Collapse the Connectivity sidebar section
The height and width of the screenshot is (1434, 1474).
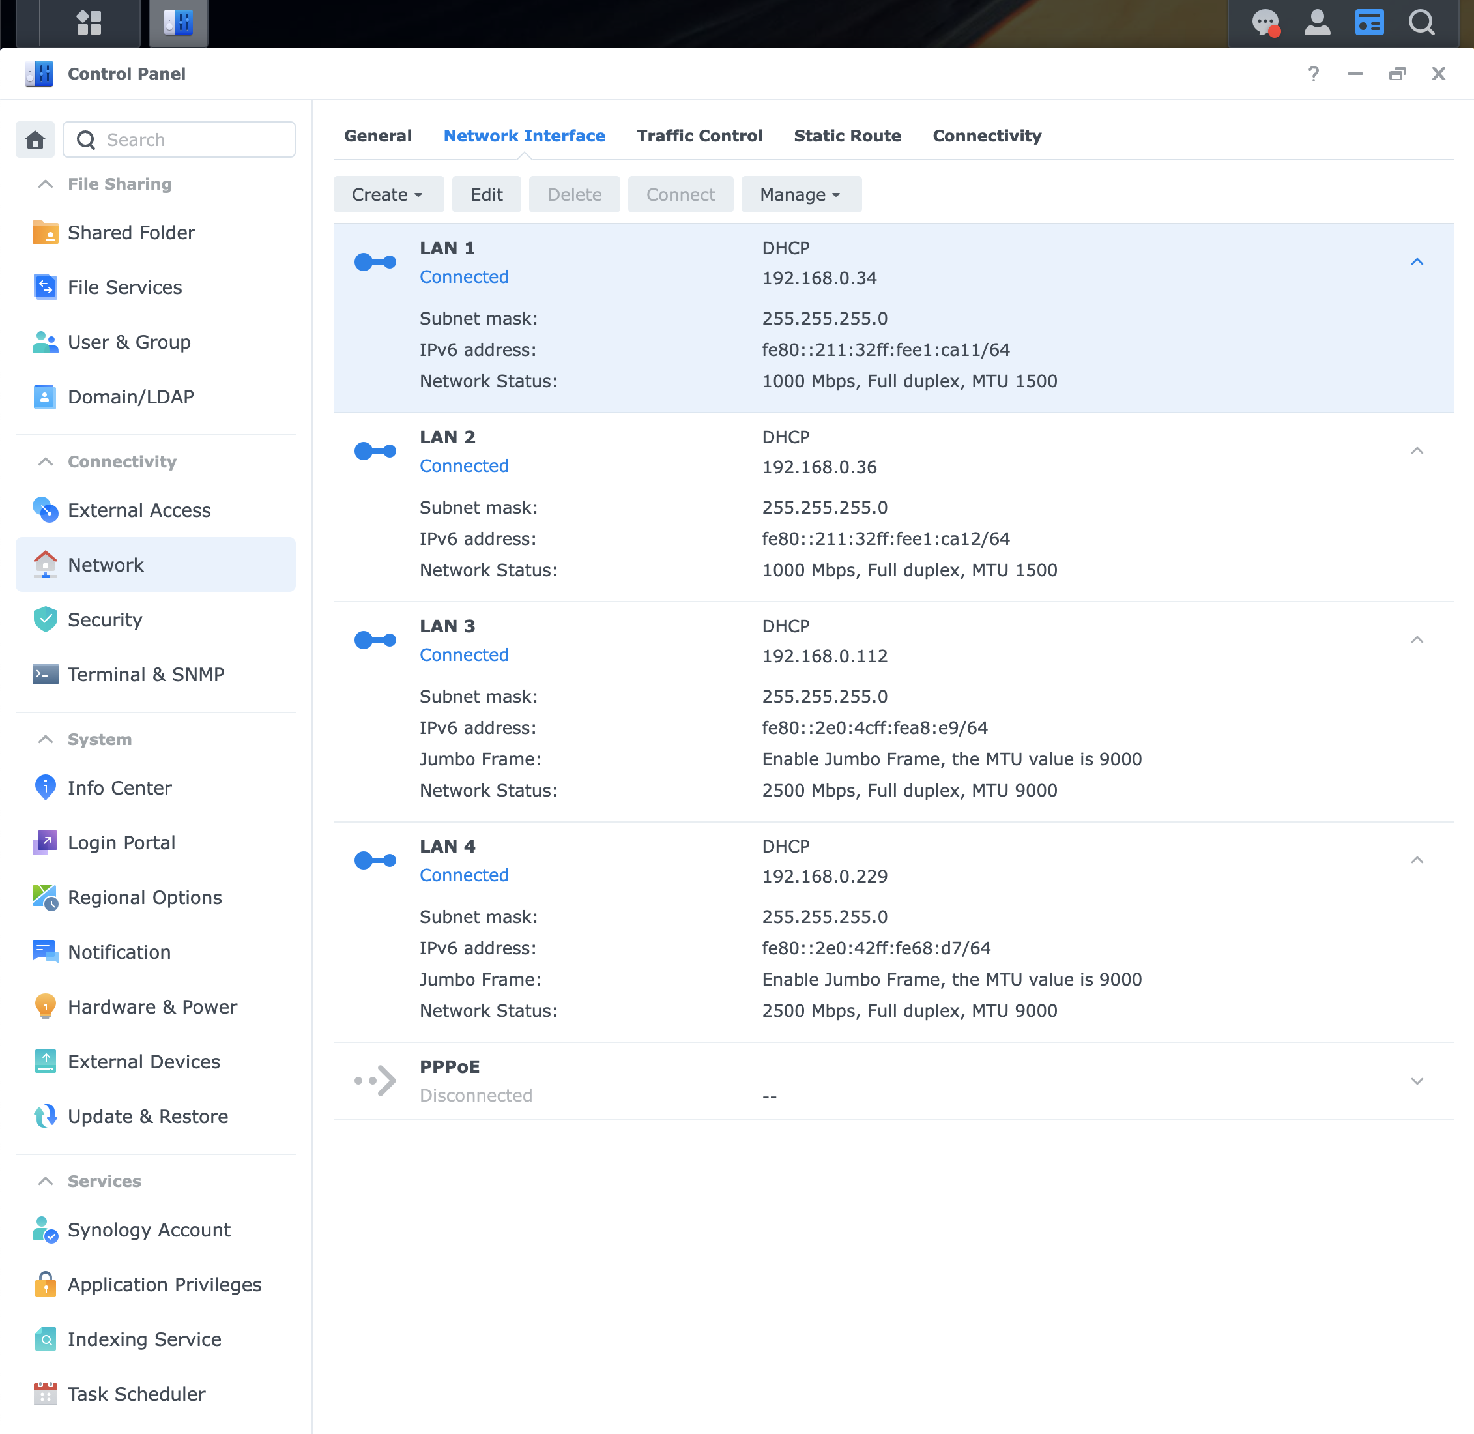click(x=46, y=461)
